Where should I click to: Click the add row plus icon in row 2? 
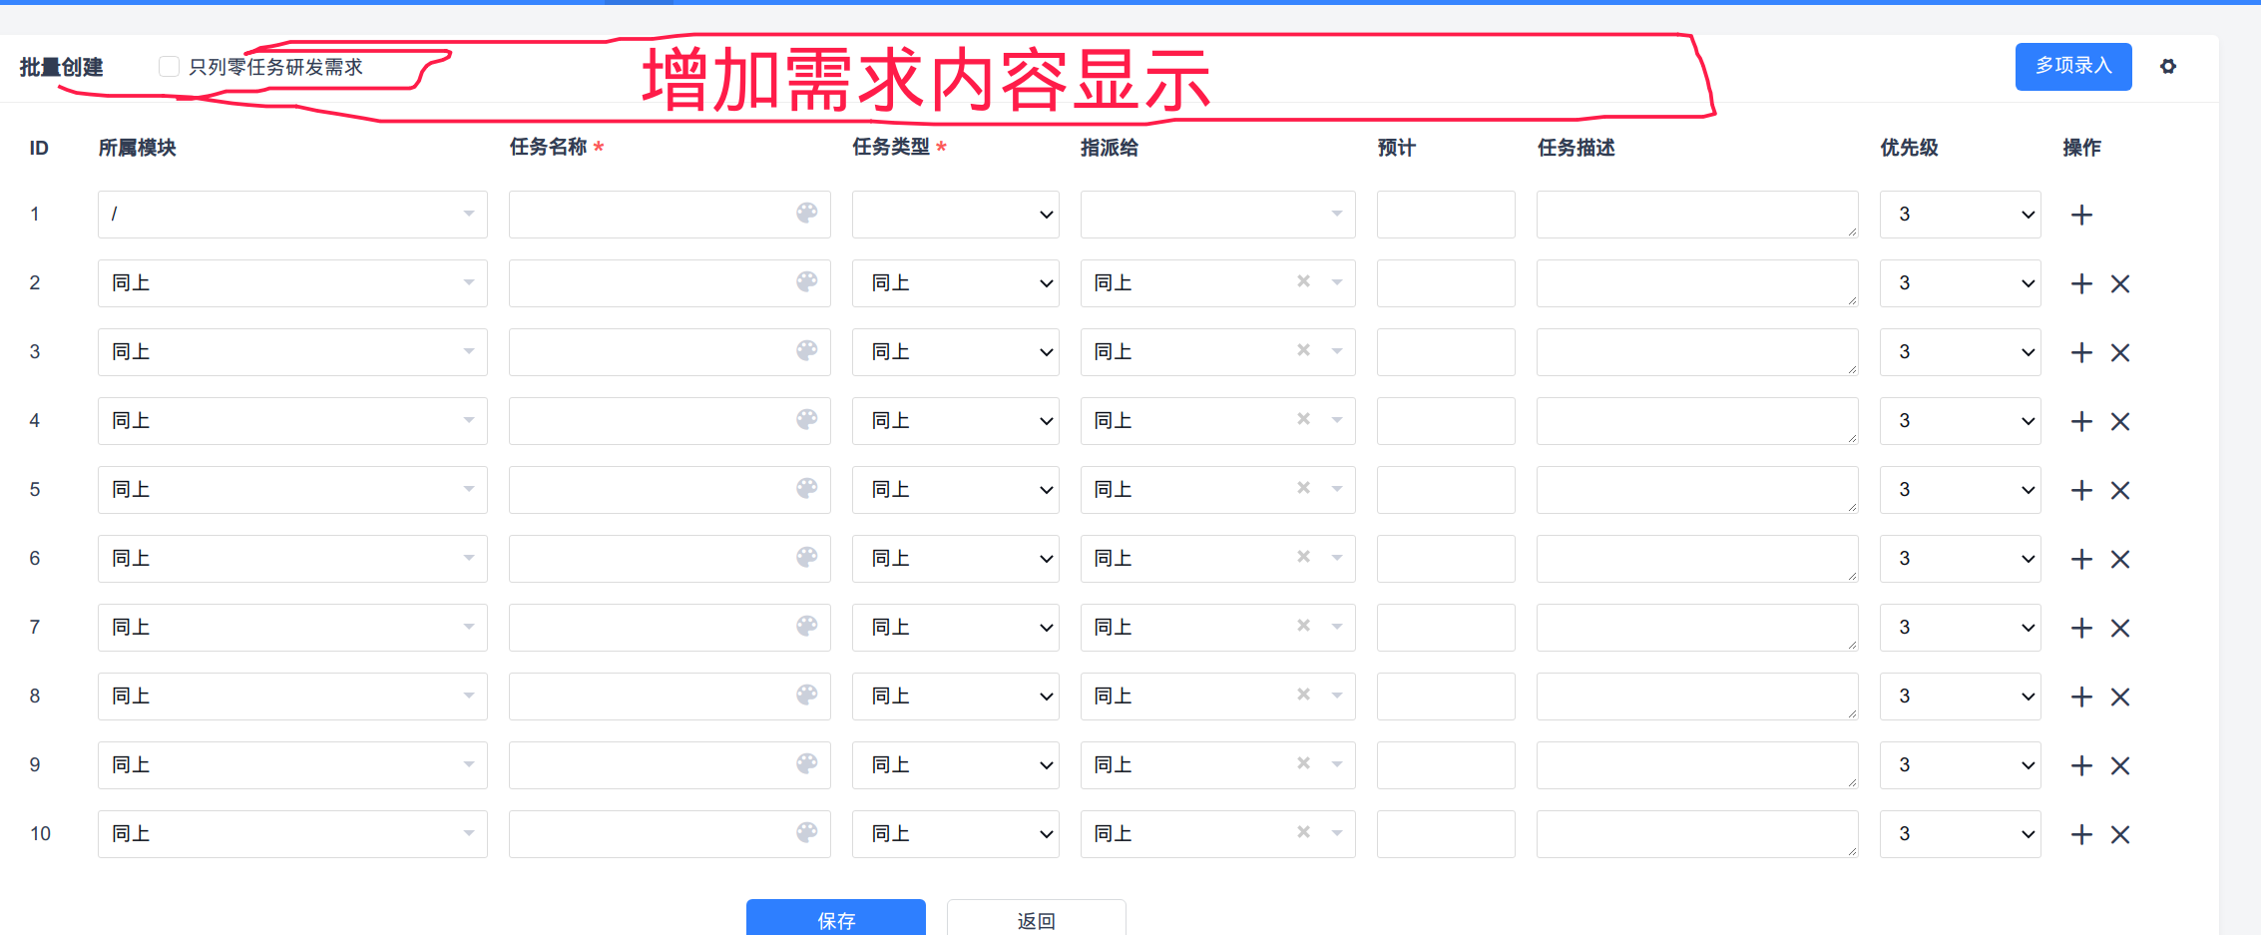click(x=2081, y=283)
